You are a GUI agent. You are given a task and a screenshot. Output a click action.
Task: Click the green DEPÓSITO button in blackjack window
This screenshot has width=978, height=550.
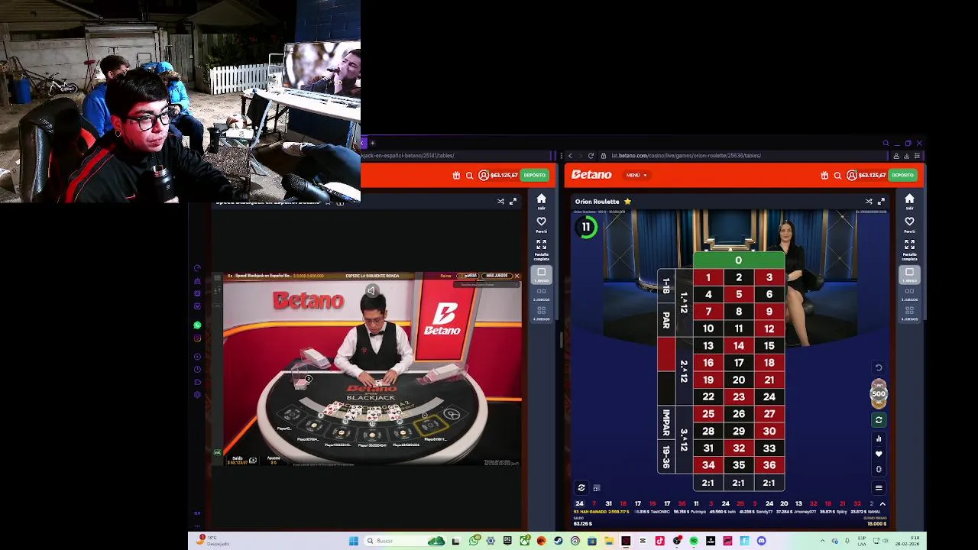click(534, 175)
